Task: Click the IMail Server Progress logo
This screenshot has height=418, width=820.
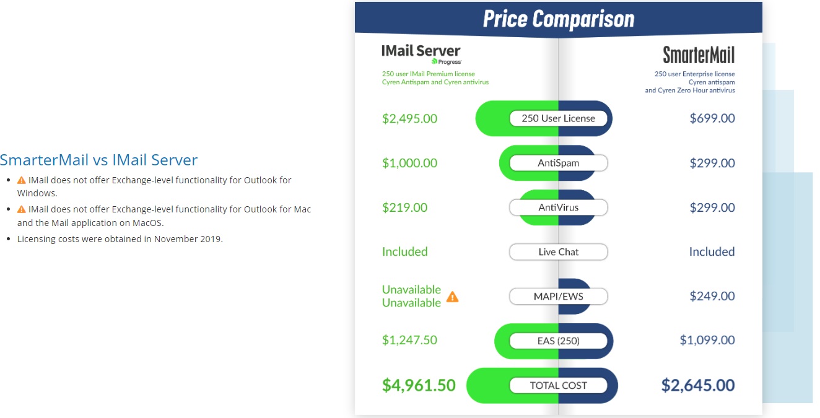Action: pos(421,54)
